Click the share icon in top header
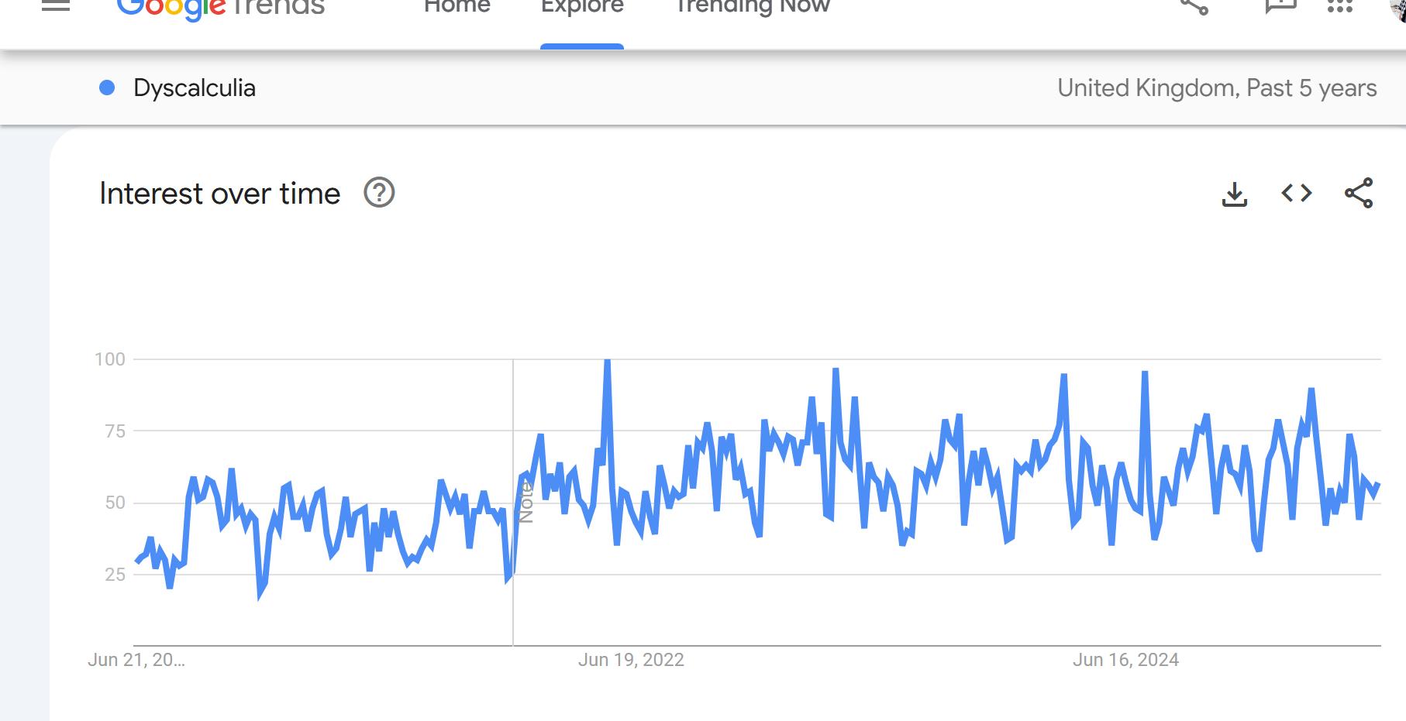1406x721 pixels. coord(1194,6)
